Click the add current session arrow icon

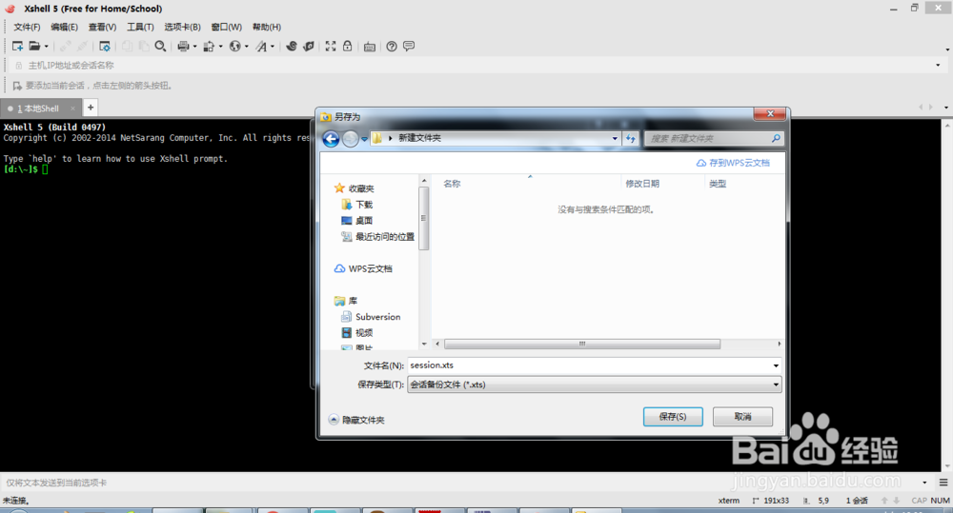click(17, 86)
